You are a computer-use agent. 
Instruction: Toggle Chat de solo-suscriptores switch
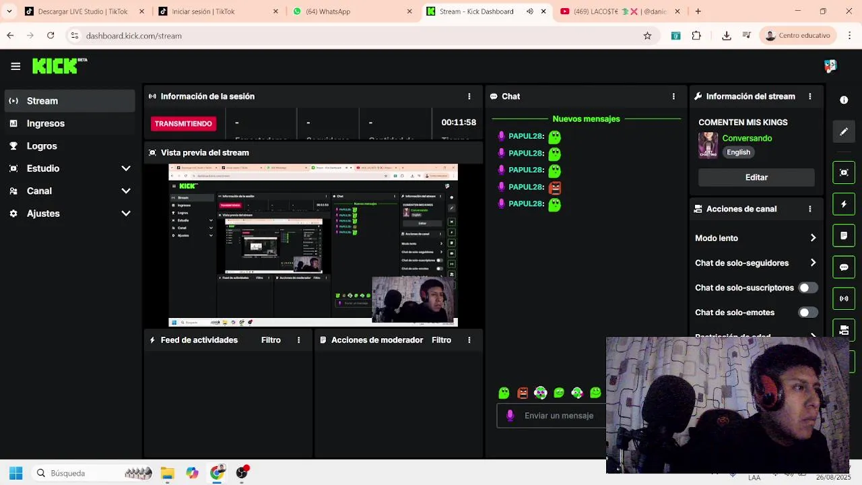[807, 288]
